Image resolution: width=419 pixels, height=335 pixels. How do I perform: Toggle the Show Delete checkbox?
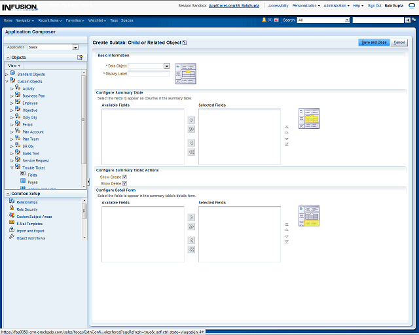pos(124,183)
